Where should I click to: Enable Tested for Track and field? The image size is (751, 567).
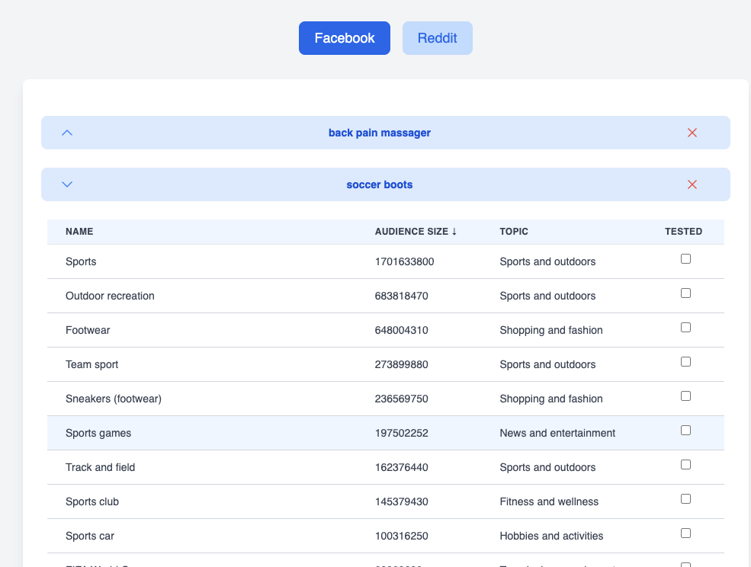pyautogui.click(x=685, y=465)
